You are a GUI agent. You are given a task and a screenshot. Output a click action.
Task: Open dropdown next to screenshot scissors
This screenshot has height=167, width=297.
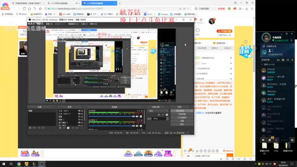pyautogui.click(x=243, y=9)
